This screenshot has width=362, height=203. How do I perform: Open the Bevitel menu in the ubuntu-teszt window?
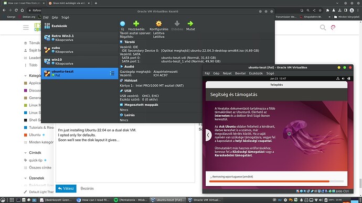coord(240,73)
